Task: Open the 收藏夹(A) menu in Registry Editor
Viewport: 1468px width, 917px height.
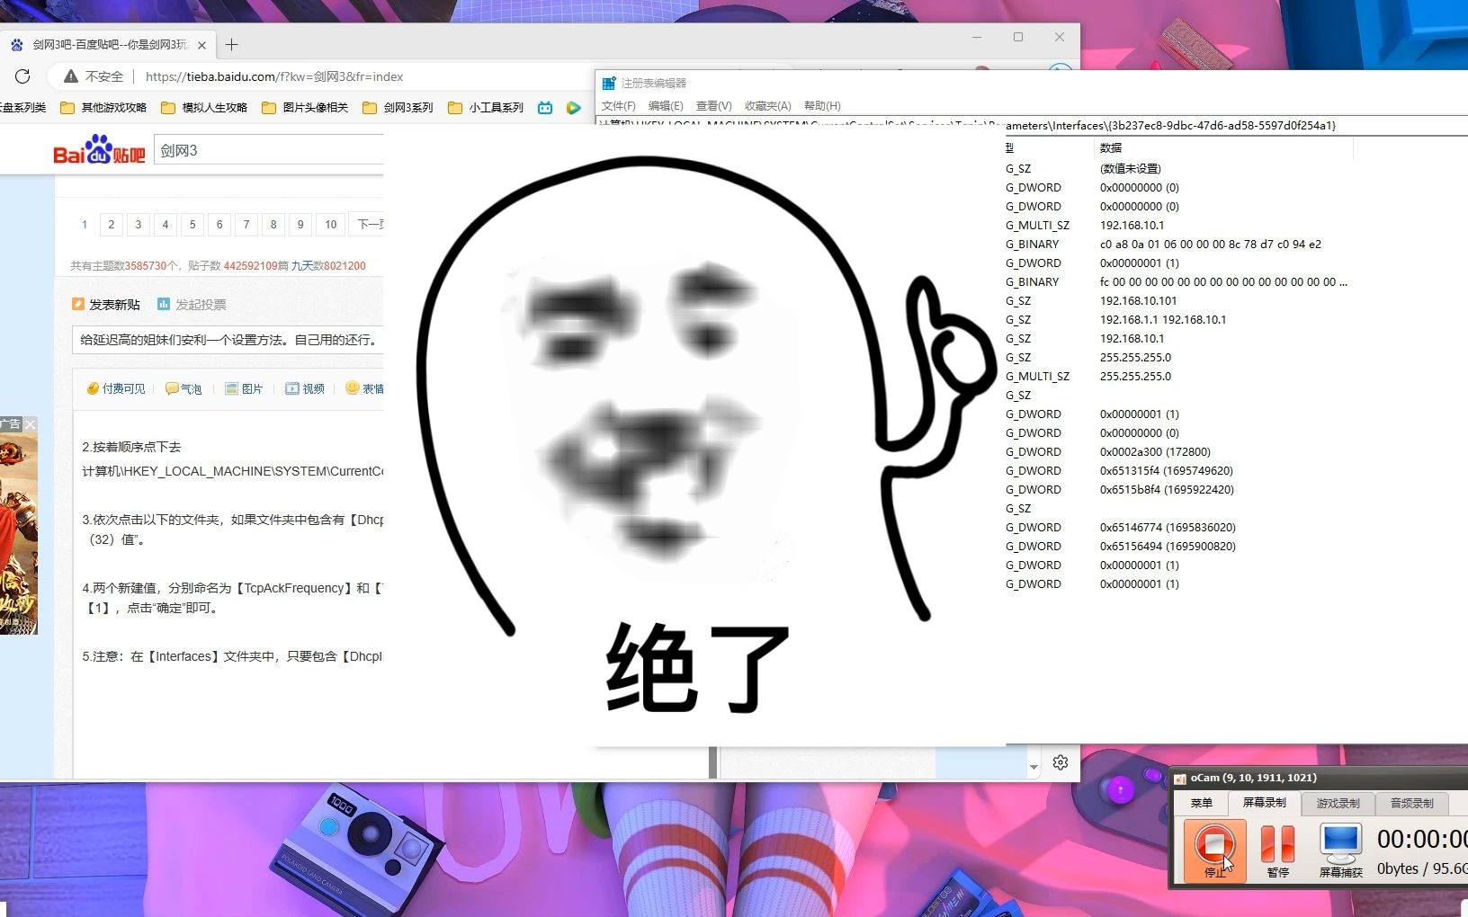Action: [x=767, y=106]
